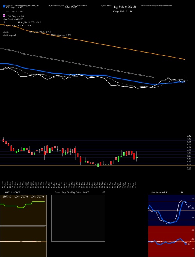This screenshot has height=257, width=195.
Task: Click the BUY Slowing @ 0% signal text
Action: [x=61, y=35]
